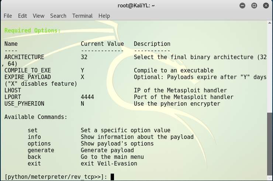Click the LPORT option name
Screen dimensions: 273x181
[x=13, y=97]
